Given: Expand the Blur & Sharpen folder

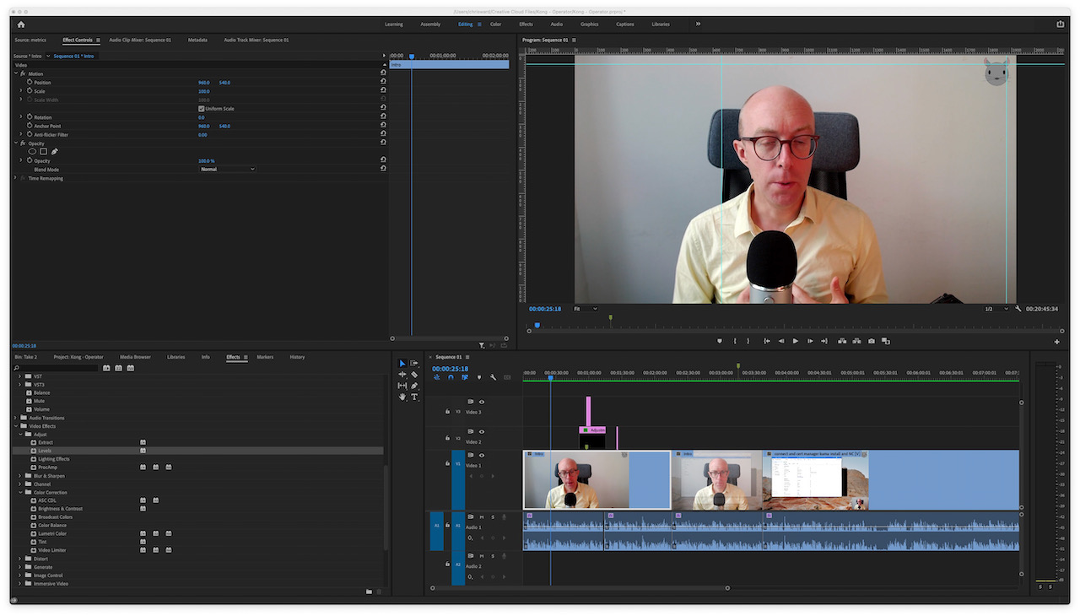Looking at the screenshot, I should tap(21, 476).
